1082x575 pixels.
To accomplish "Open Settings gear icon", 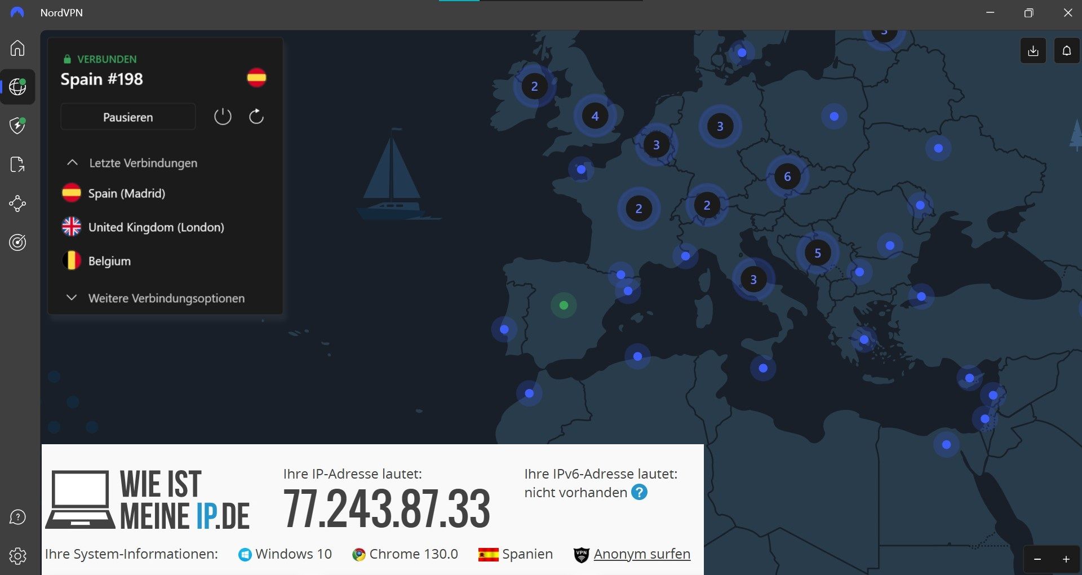I will coord(17,556).
